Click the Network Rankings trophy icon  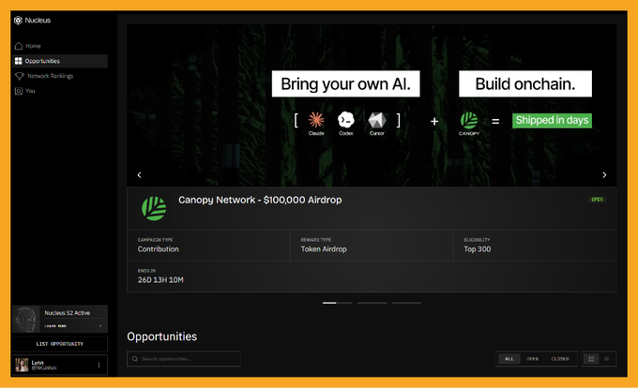[19, 76]
